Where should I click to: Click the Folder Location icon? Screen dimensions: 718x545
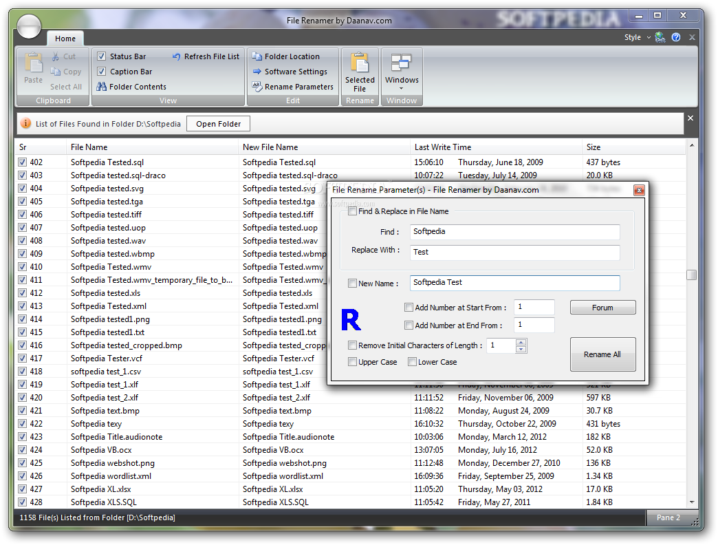point(257,56)
